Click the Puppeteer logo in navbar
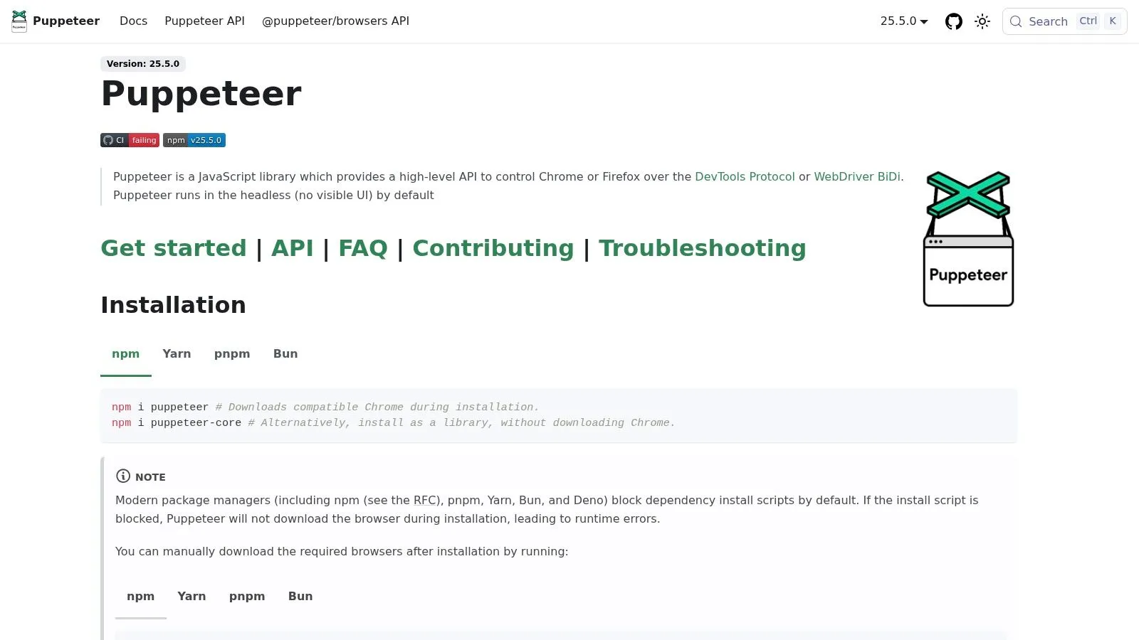This screenshot has width=1139, height=640. coord(19,21)
